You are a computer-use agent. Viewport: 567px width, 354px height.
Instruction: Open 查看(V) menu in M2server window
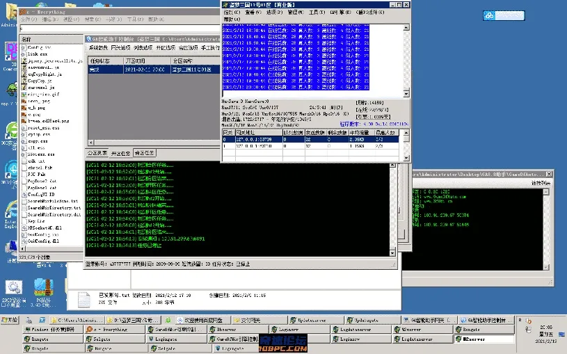pos(253,13)
